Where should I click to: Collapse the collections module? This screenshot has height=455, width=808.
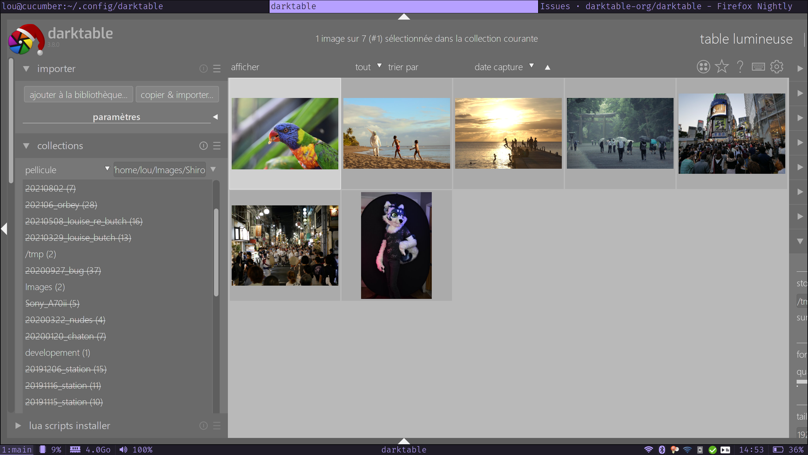click(26, 146)
